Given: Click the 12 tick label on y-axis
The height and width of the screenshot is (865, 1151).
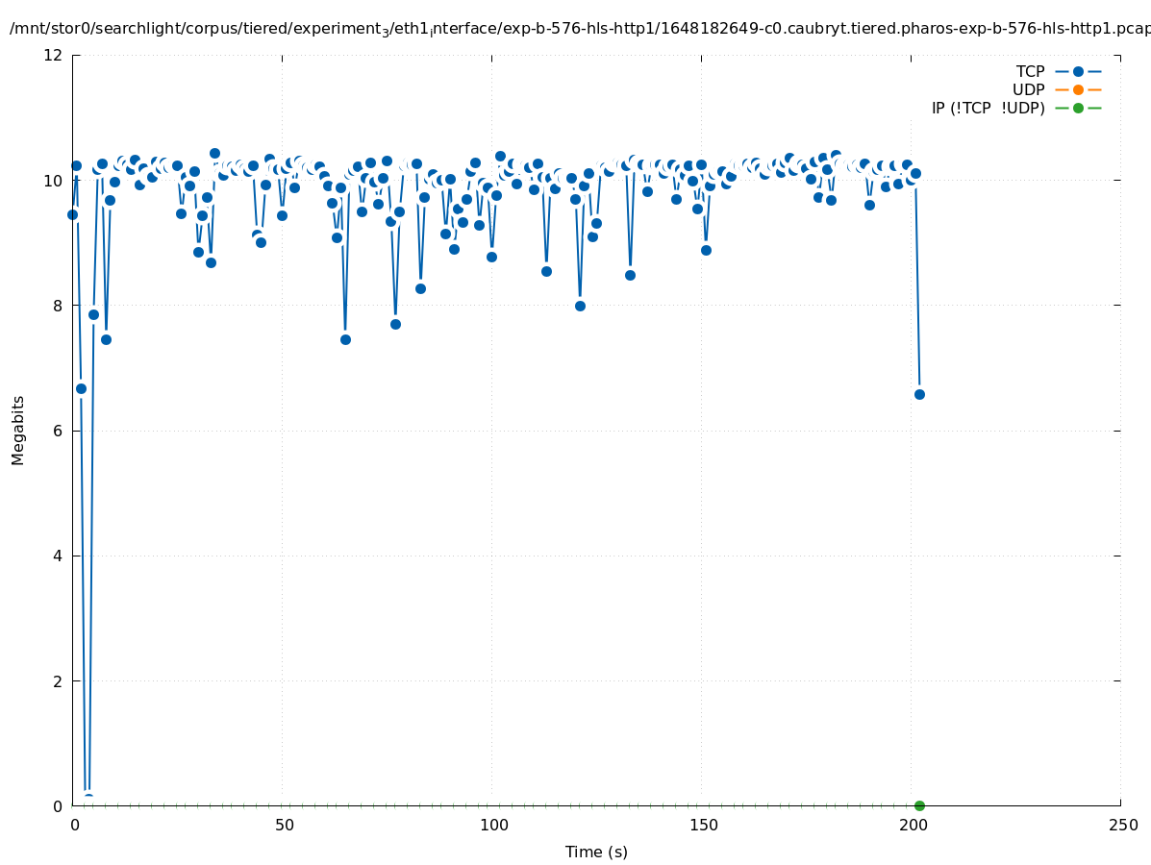Looking at the screenshot, I should pos(54,55).
